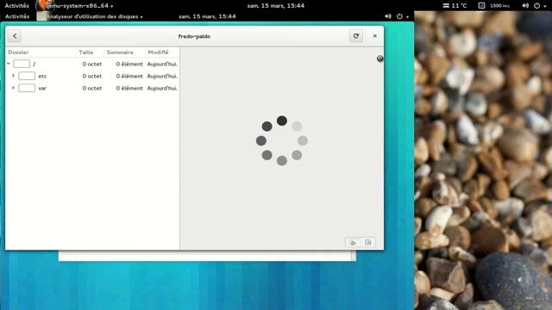
Task: Click 'Aujourd'hui' in the var row
Action: tap(162, 88)
